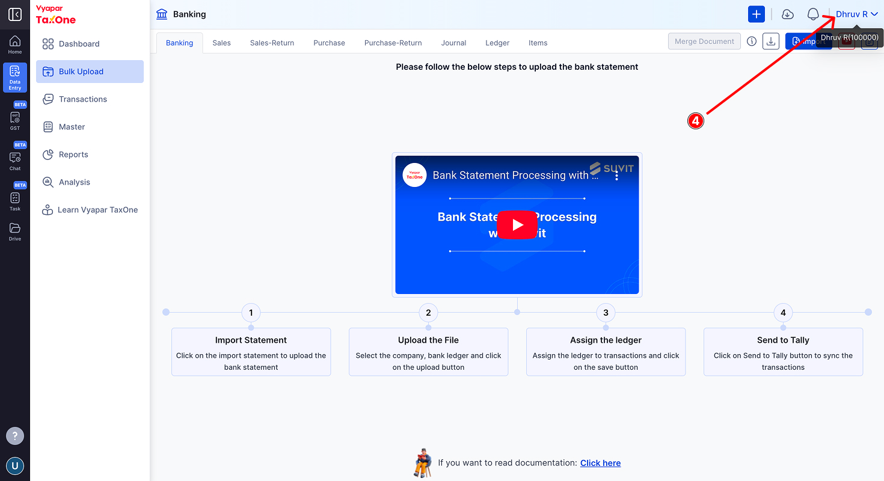Viewport: 884px width, 481px height.
Task: Click the step 4 circle marker
Action: pos(783,313)
